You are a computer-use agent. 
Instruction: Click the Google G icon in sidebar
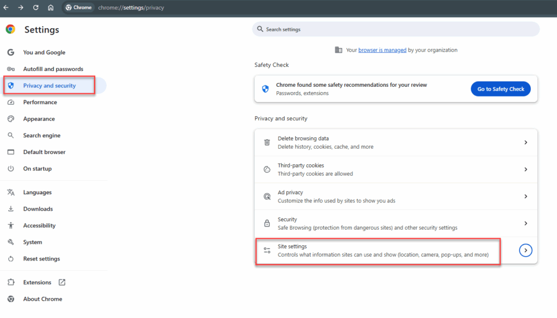pyautogui.click(x=10, y=53)
